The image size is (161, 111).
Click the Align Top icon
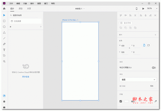coord(121,15)
